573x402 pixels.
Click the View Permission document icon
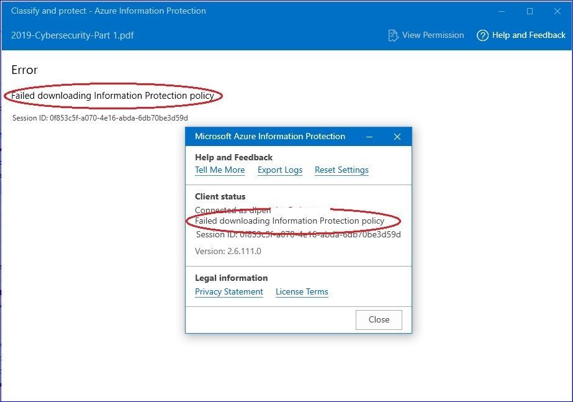tap(393, 35)
